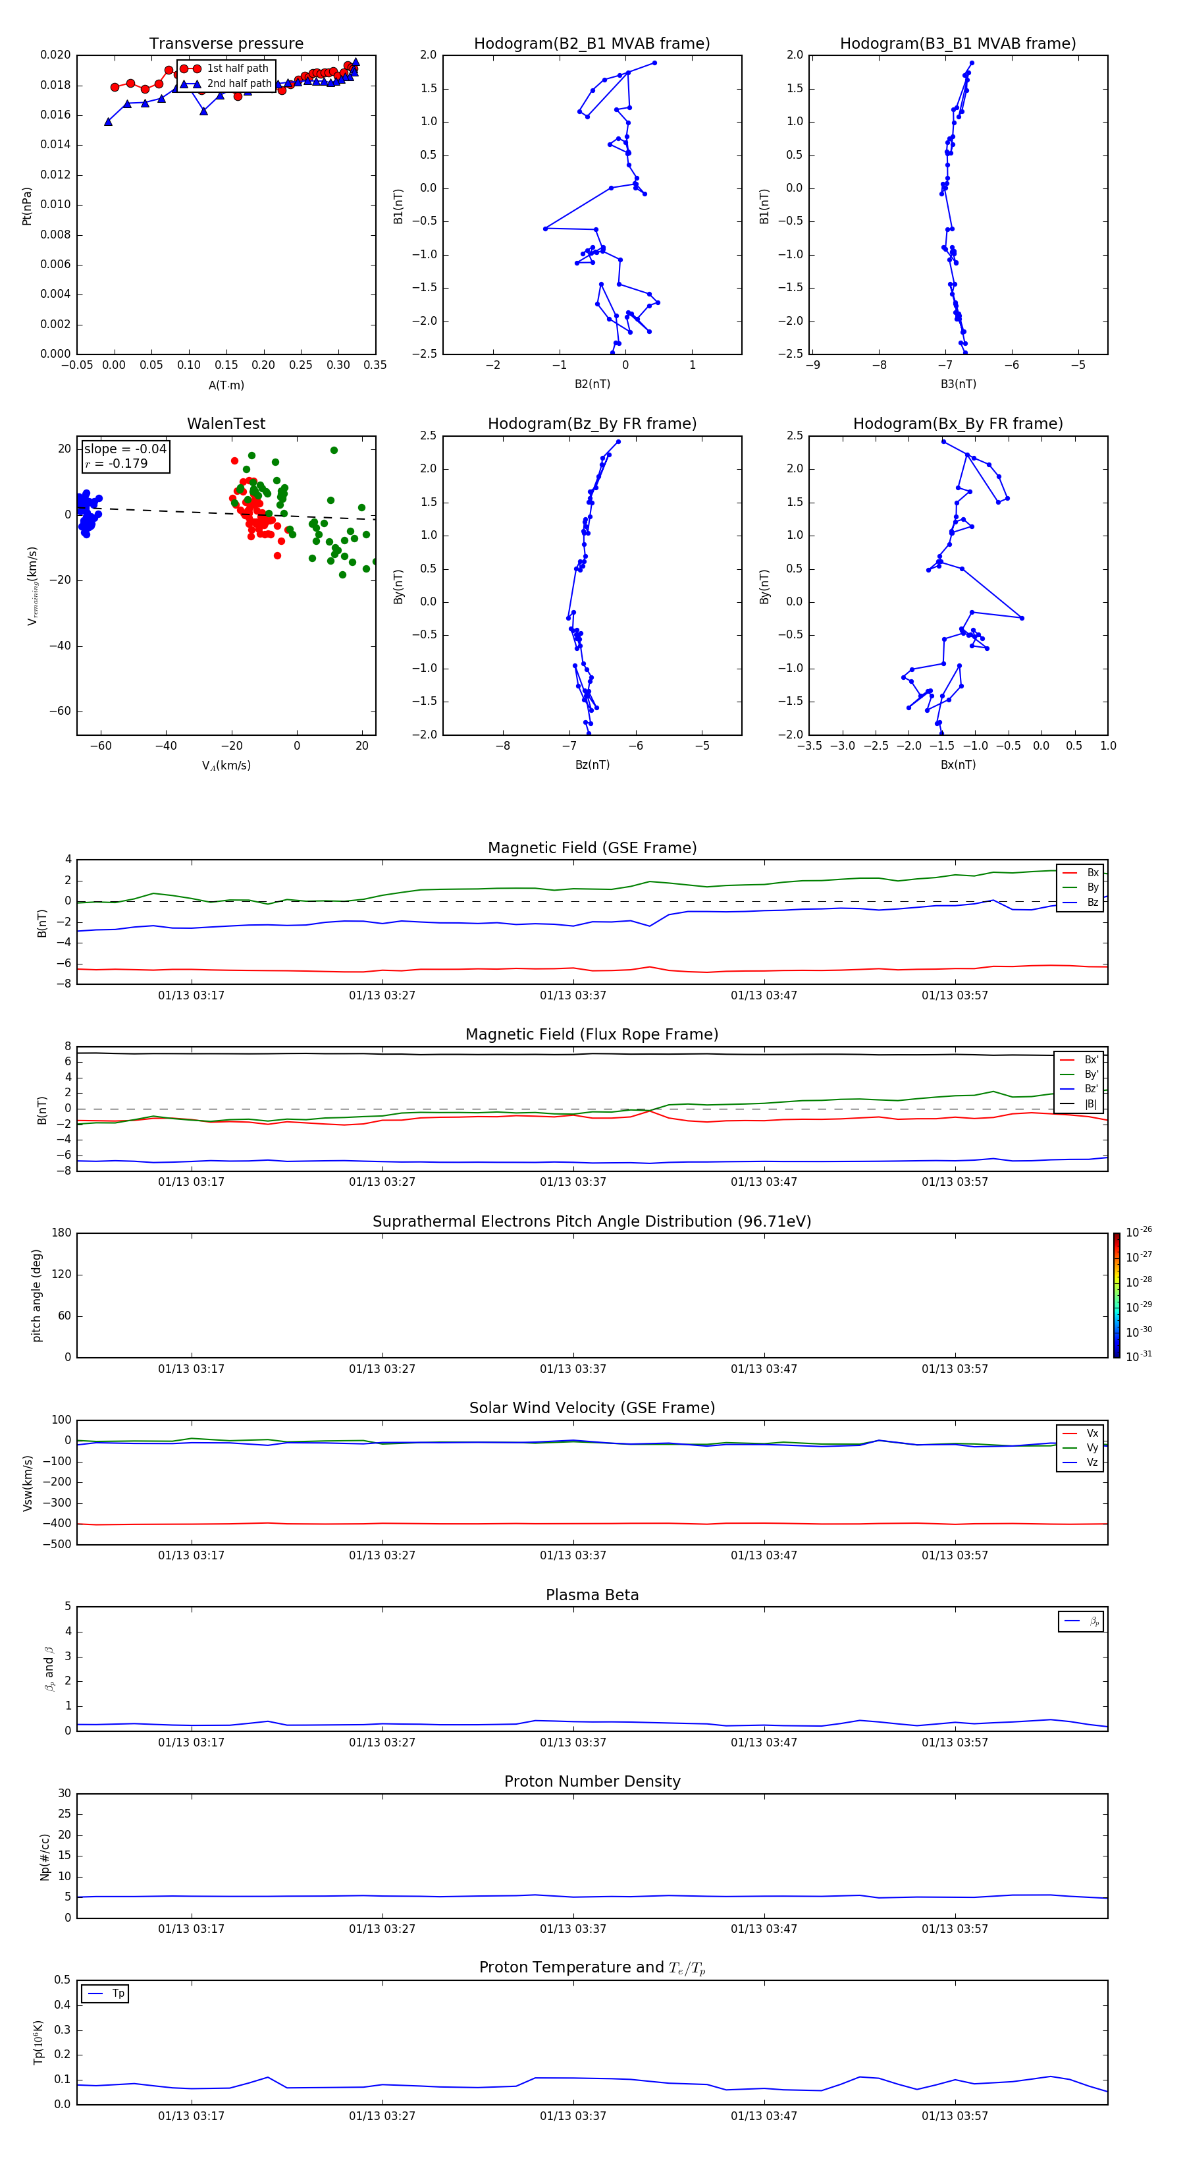Click the "Np(#/cc)" y-axis label
Screen dimensions: 1185x2174
[45, 1856]
